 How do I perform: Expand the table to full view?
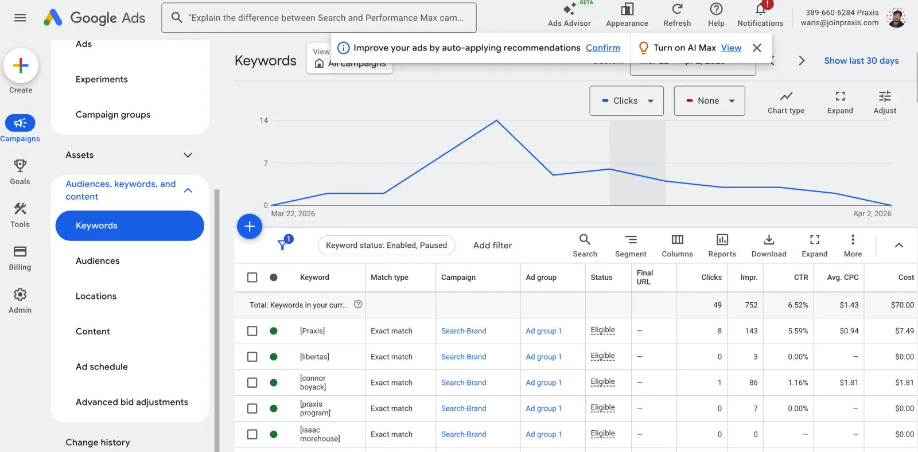(814, 246)
